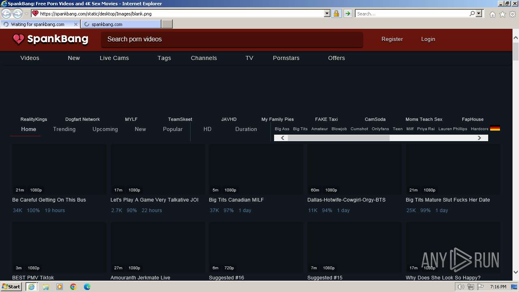Close the 'Waiting for spankbang.com' tab
This screenshot has width=519, height=292.
tap(76, 24)
